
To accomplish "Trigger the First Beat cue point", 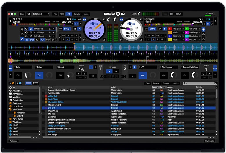I will (x=170, y=29).
